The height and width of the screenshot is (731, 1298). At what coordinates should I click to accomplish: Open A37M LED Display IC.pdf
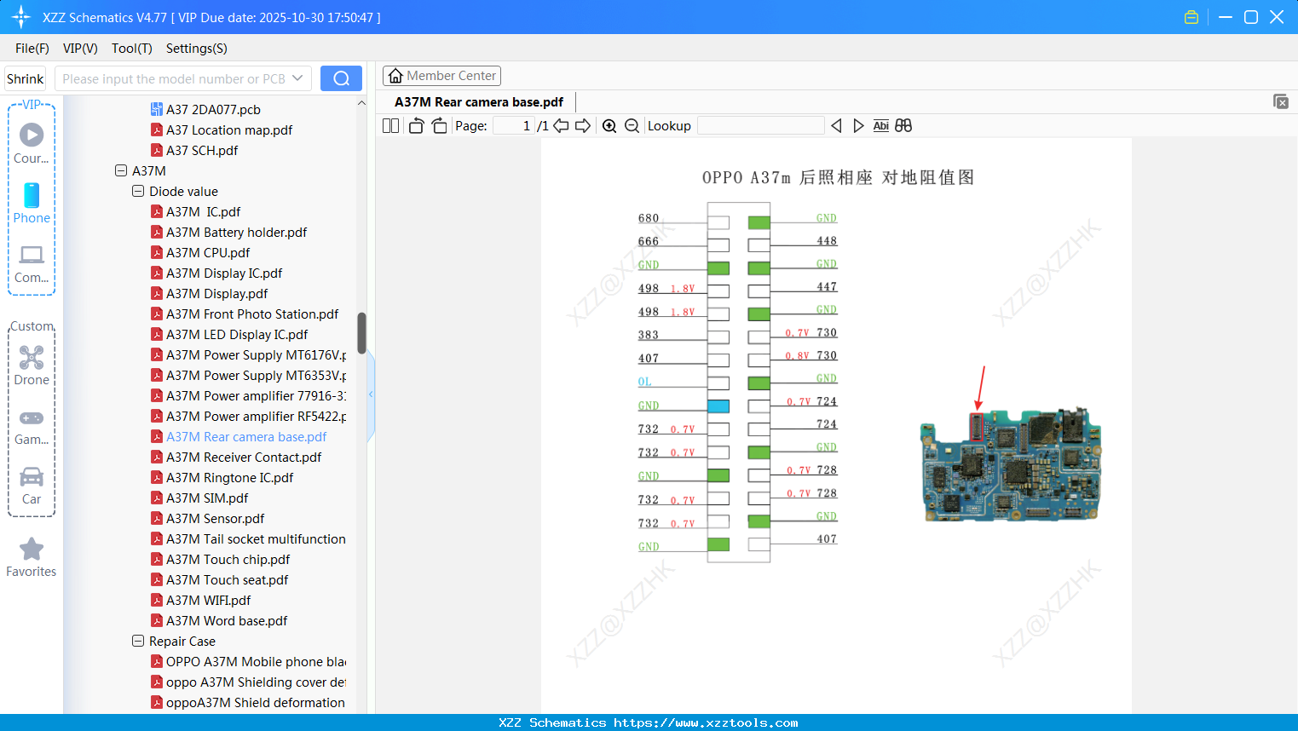pyautogui.click(x=237, y=334)
